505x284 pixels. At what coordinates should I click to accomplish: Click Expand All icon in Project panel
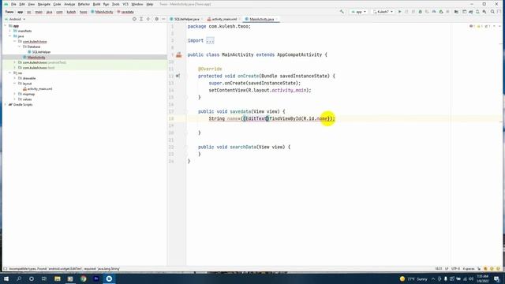[141, 19]
